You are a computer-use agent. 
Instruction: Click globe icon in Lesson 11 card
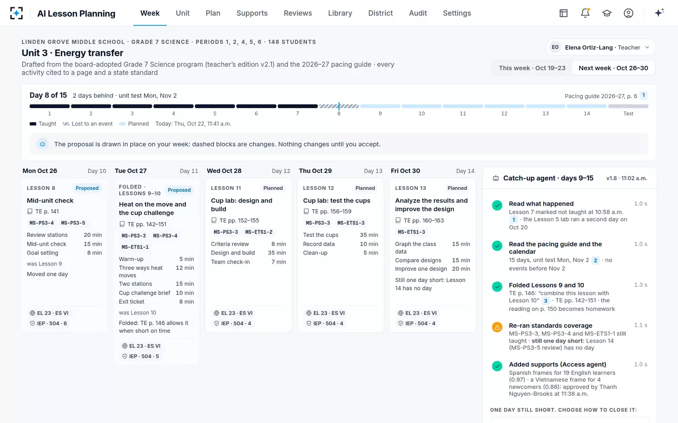pyautogui.click(x=217, y=313)
